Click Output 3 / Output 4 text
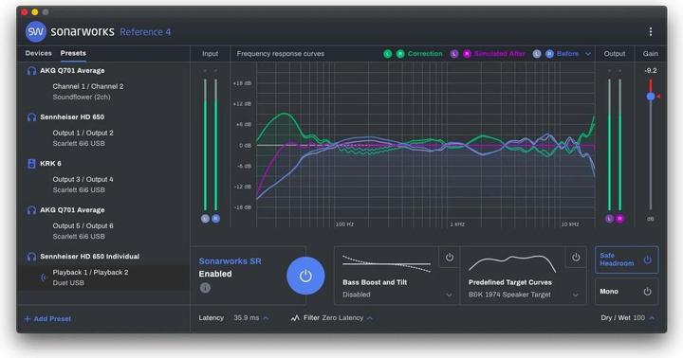 (x=83, y=180)
